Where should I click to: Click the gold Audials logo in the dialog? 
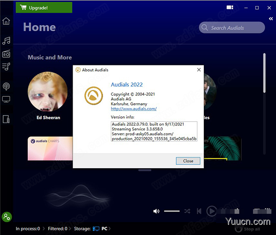(x=94, y=96)
